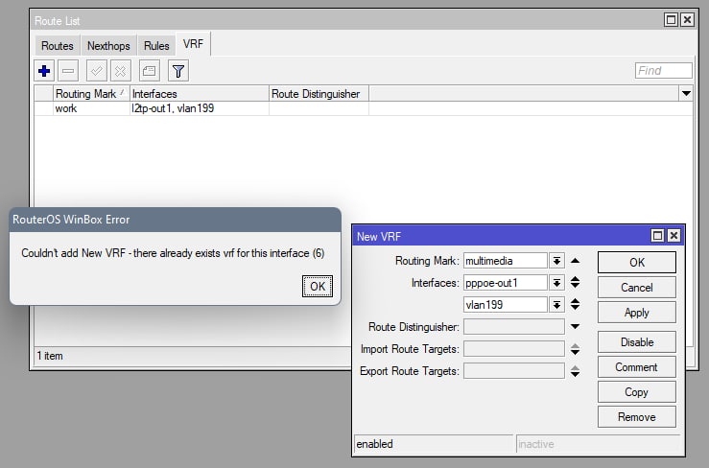
Task: Sort by the Routing Mark column header
Action: pyautogui.click(x=91, y=94)
